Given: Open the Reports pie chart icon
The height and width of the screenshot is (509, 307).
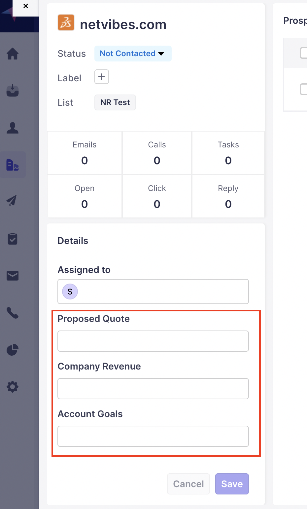Looking at the screenshot, I should tap(13, 350).
